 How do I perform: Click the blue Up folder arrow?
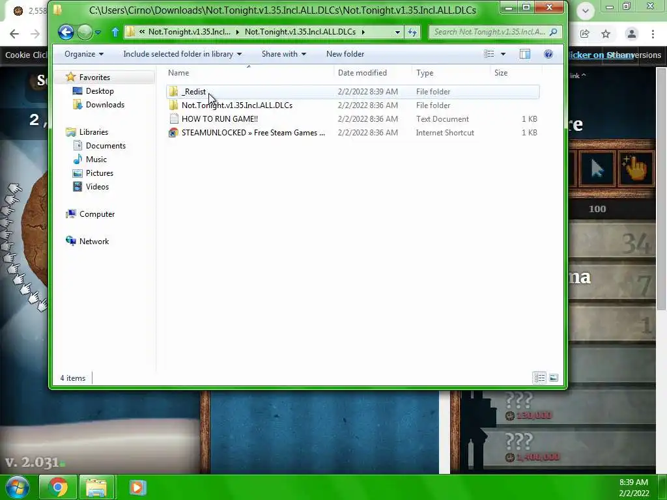115,32
